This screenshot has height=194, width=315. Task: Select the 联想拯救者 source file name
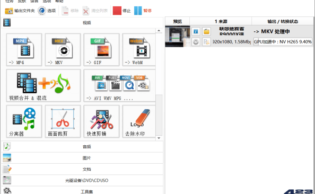point(231,31)
